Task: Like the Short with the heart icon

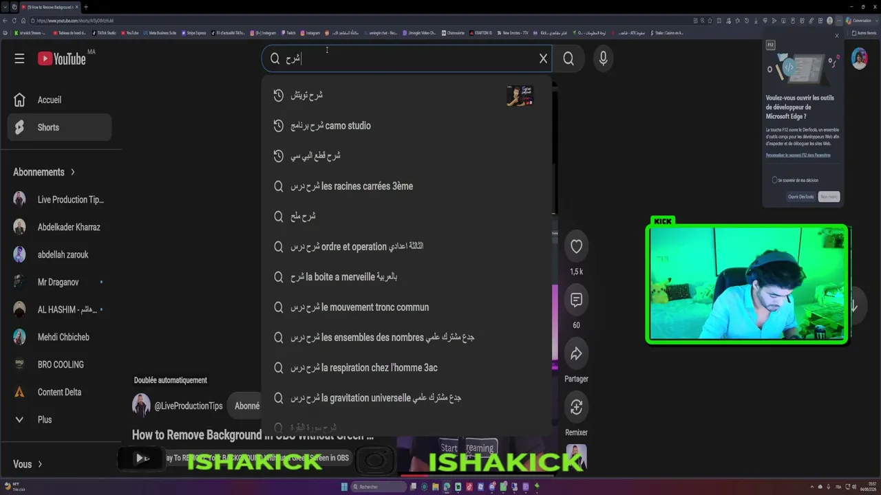Action: 576,246
